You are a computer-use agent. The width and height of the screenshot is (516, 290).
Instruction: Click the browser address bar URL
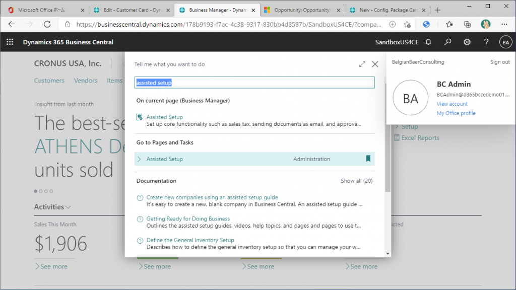[x=229, y=24]
